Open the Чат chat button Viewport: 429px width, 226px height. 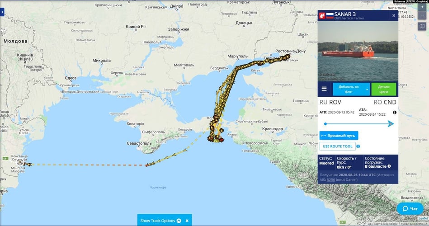(x=410, y=209)
